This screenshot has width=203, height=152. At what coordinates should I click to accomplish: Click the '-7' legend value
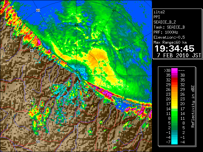click(168, 142)
